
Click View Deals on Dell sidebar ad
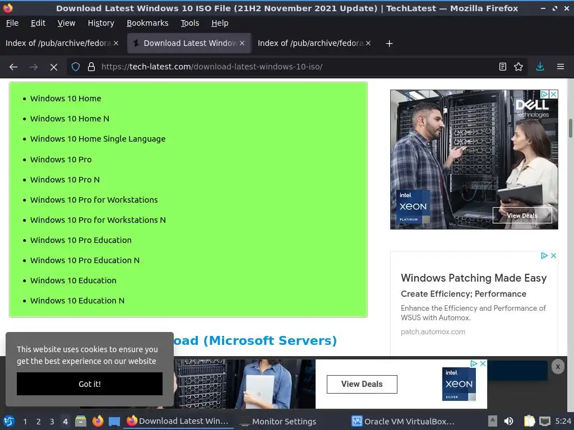(522, 216)
